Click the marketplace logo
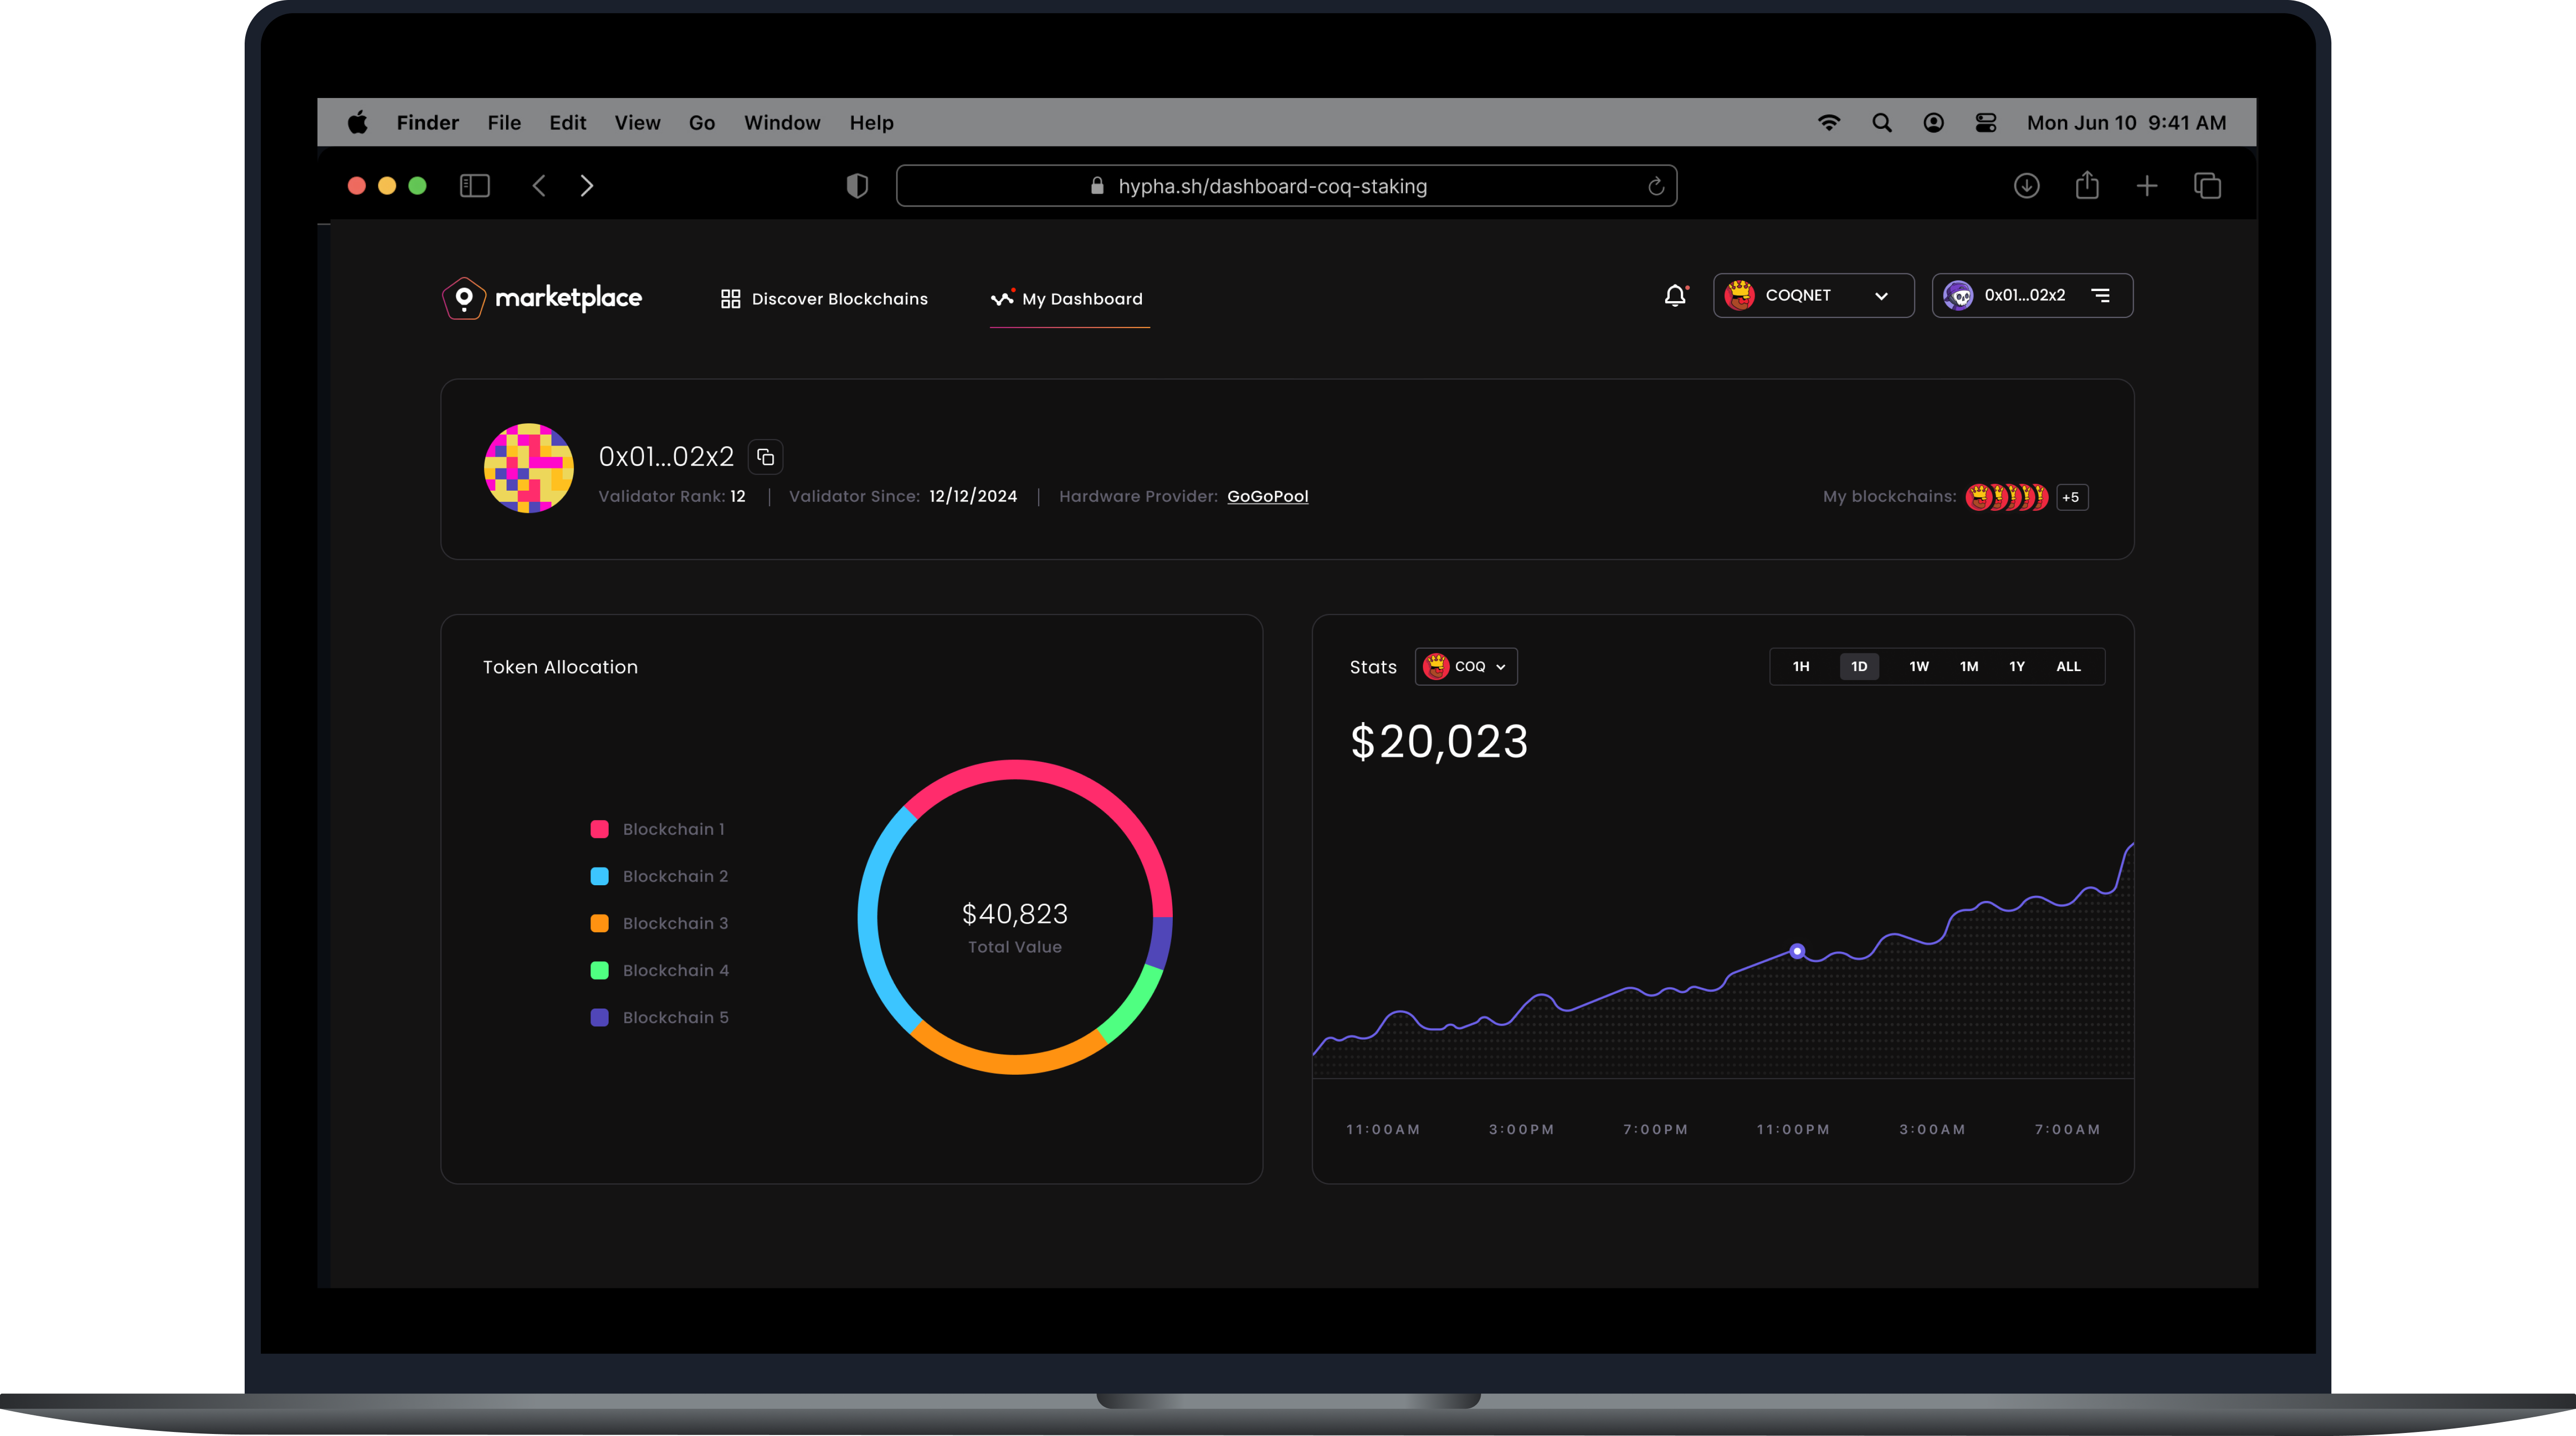The height and width of the screenshot is (1436, 2576). coord(542,297)
